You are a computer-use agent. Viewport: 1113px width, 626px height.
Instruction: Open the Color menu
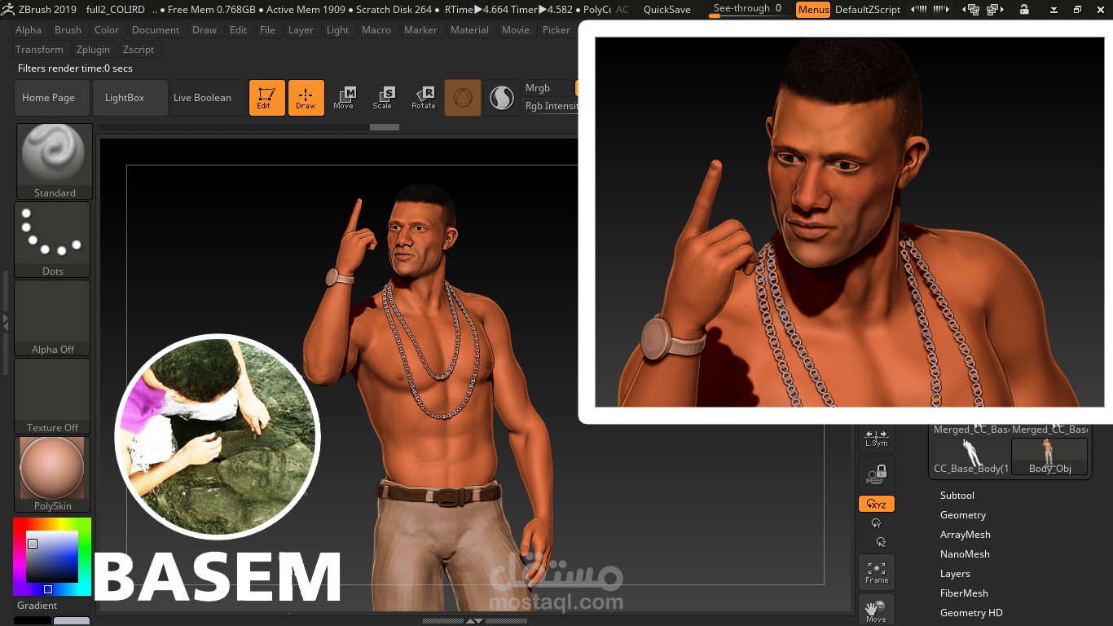tap(107, 30)
